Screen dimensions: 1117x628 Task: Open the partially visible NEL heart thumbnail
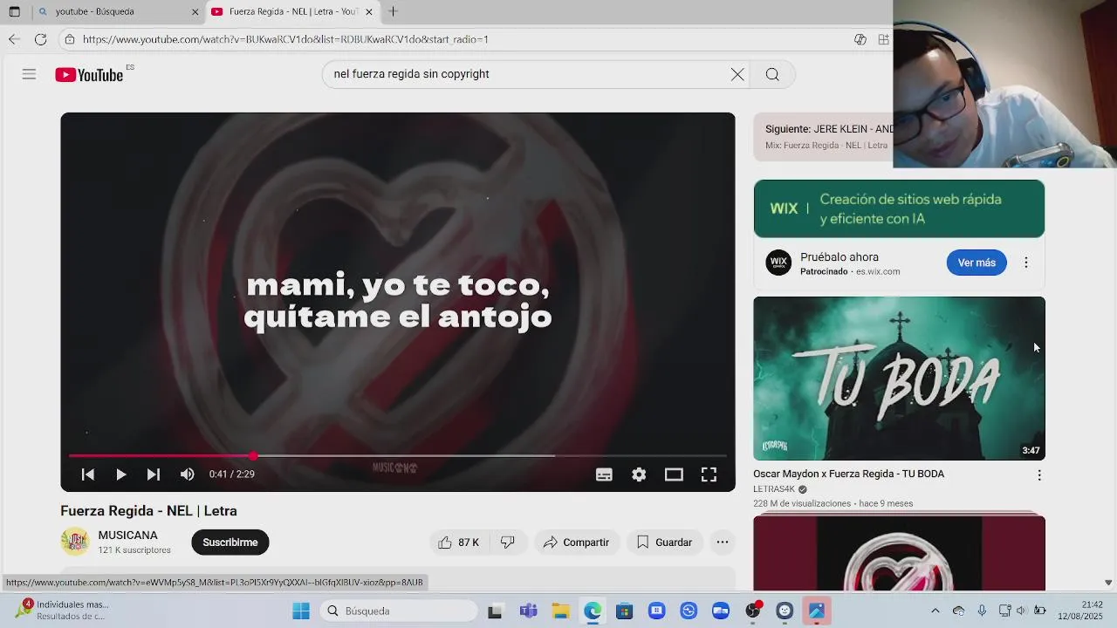click(x=899, y=553)
